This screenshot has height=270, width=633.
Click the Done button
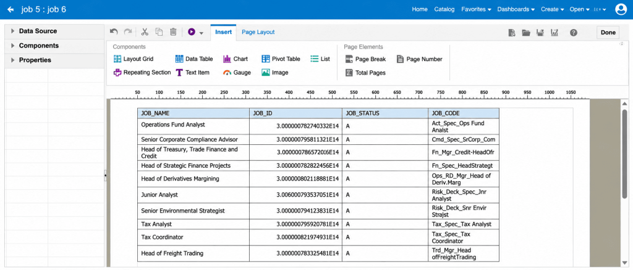pyautogui.click(x=608, y=33)
